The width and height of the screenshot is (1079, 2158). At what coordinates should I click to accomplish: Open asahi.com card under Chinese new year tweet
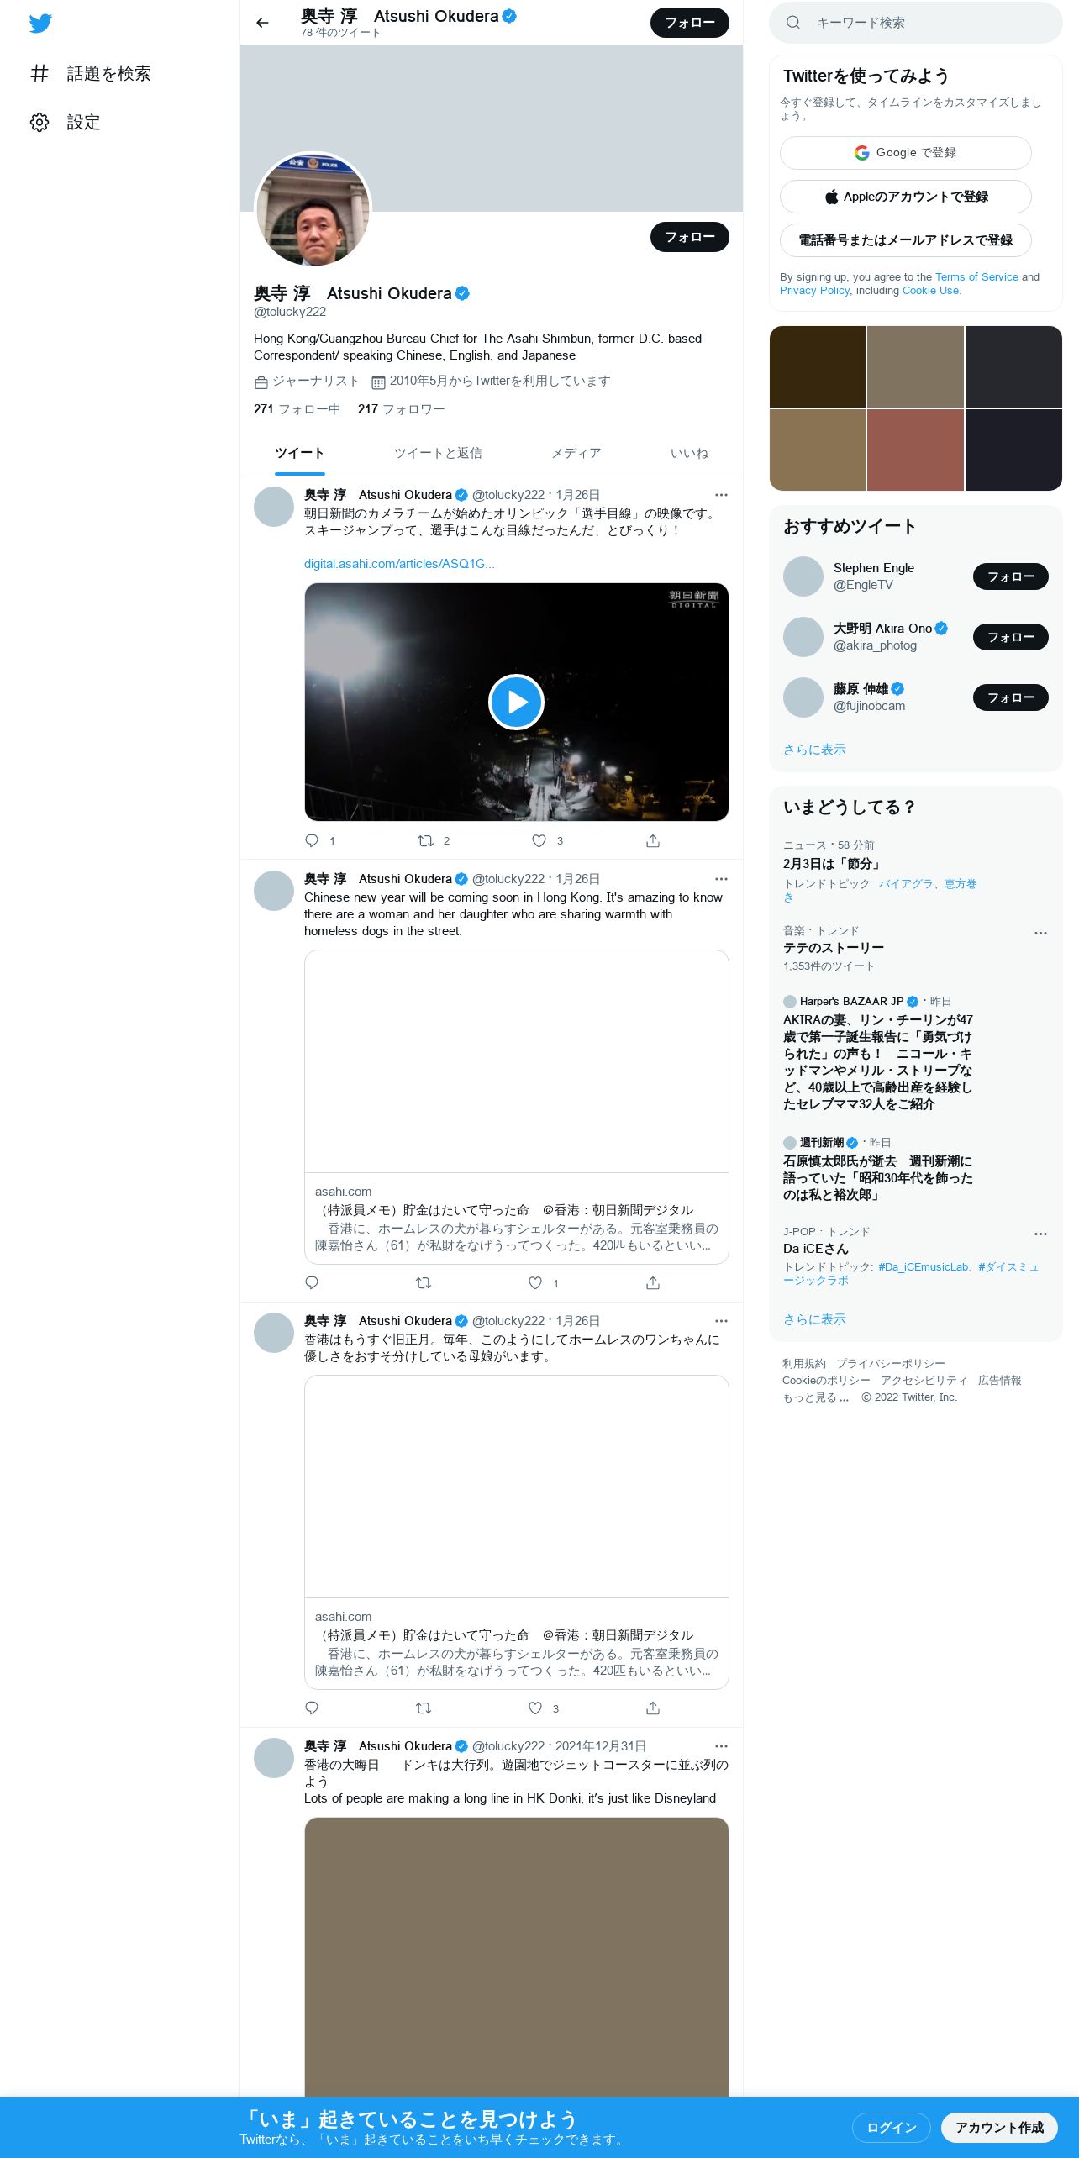click(x=516, y=1107)
